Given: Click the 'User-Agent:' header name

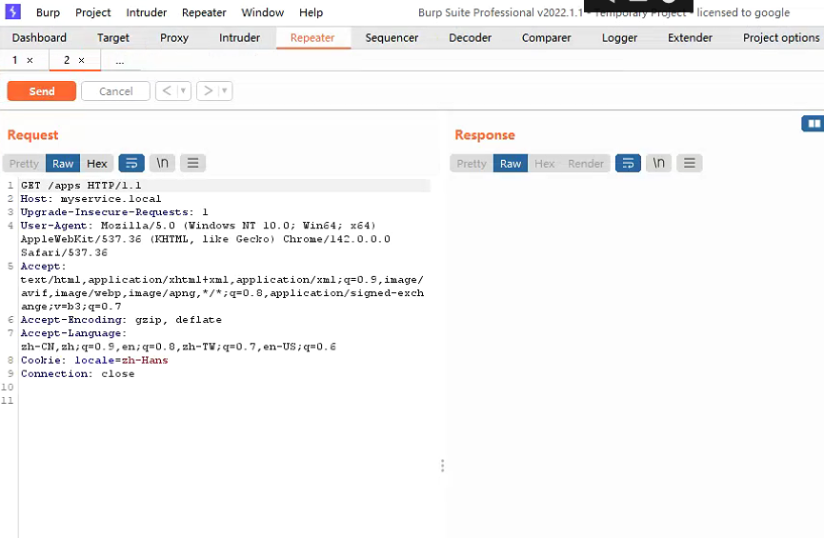Looking at the screenshot, I should [57, 226].
